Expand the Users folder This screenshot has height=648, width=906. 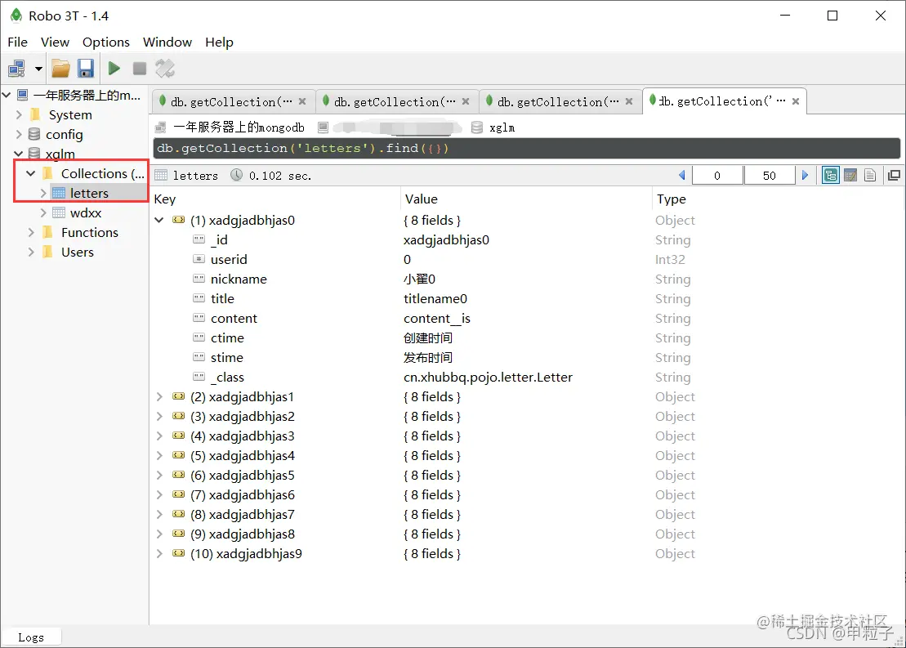[31, 252]
